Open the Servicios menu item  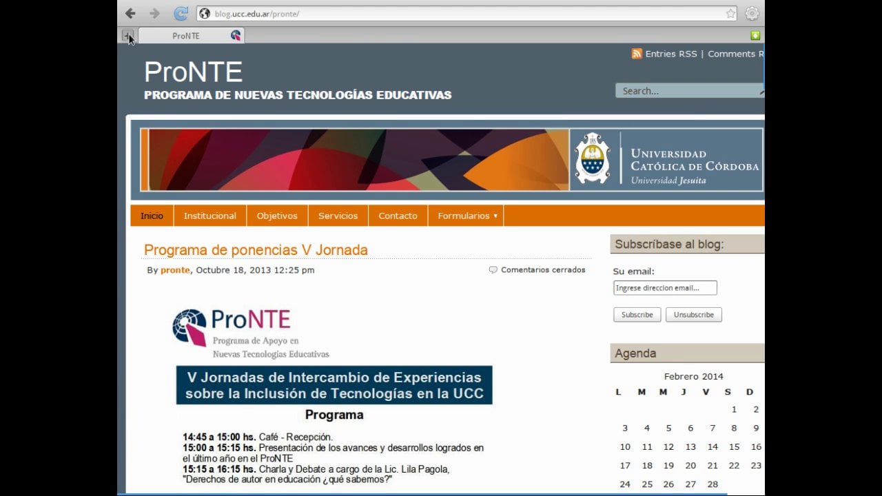[x=338, y=216]
